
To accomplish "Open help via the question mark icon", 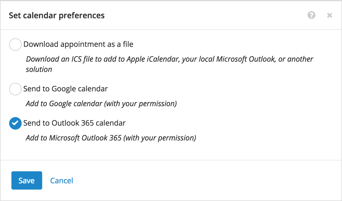I will click(312, 15).
